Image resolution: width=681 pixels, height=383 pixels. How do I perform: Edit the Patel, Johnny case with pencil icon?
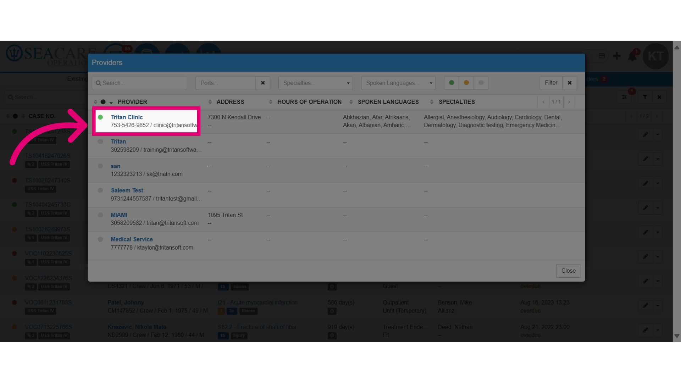point(646,305)
